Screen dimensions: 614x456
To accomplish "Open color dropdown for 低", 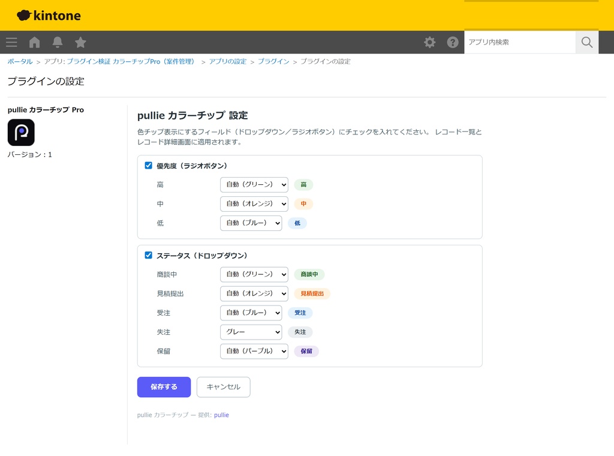I will click(251, 223).
